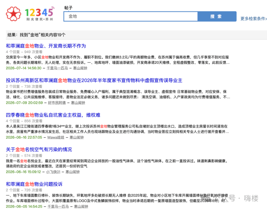
Task: Open 寒山闻钟 link next to Wawa哇哇
Action: [x=76, y=137]
